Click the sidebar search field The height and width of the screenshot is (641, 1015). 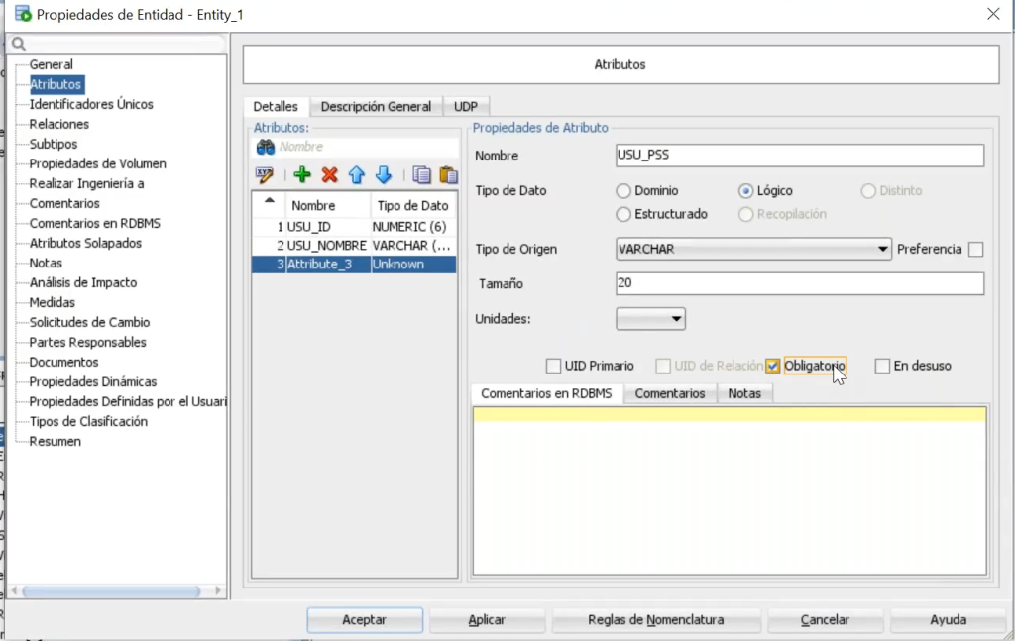[x=126, y=44]
